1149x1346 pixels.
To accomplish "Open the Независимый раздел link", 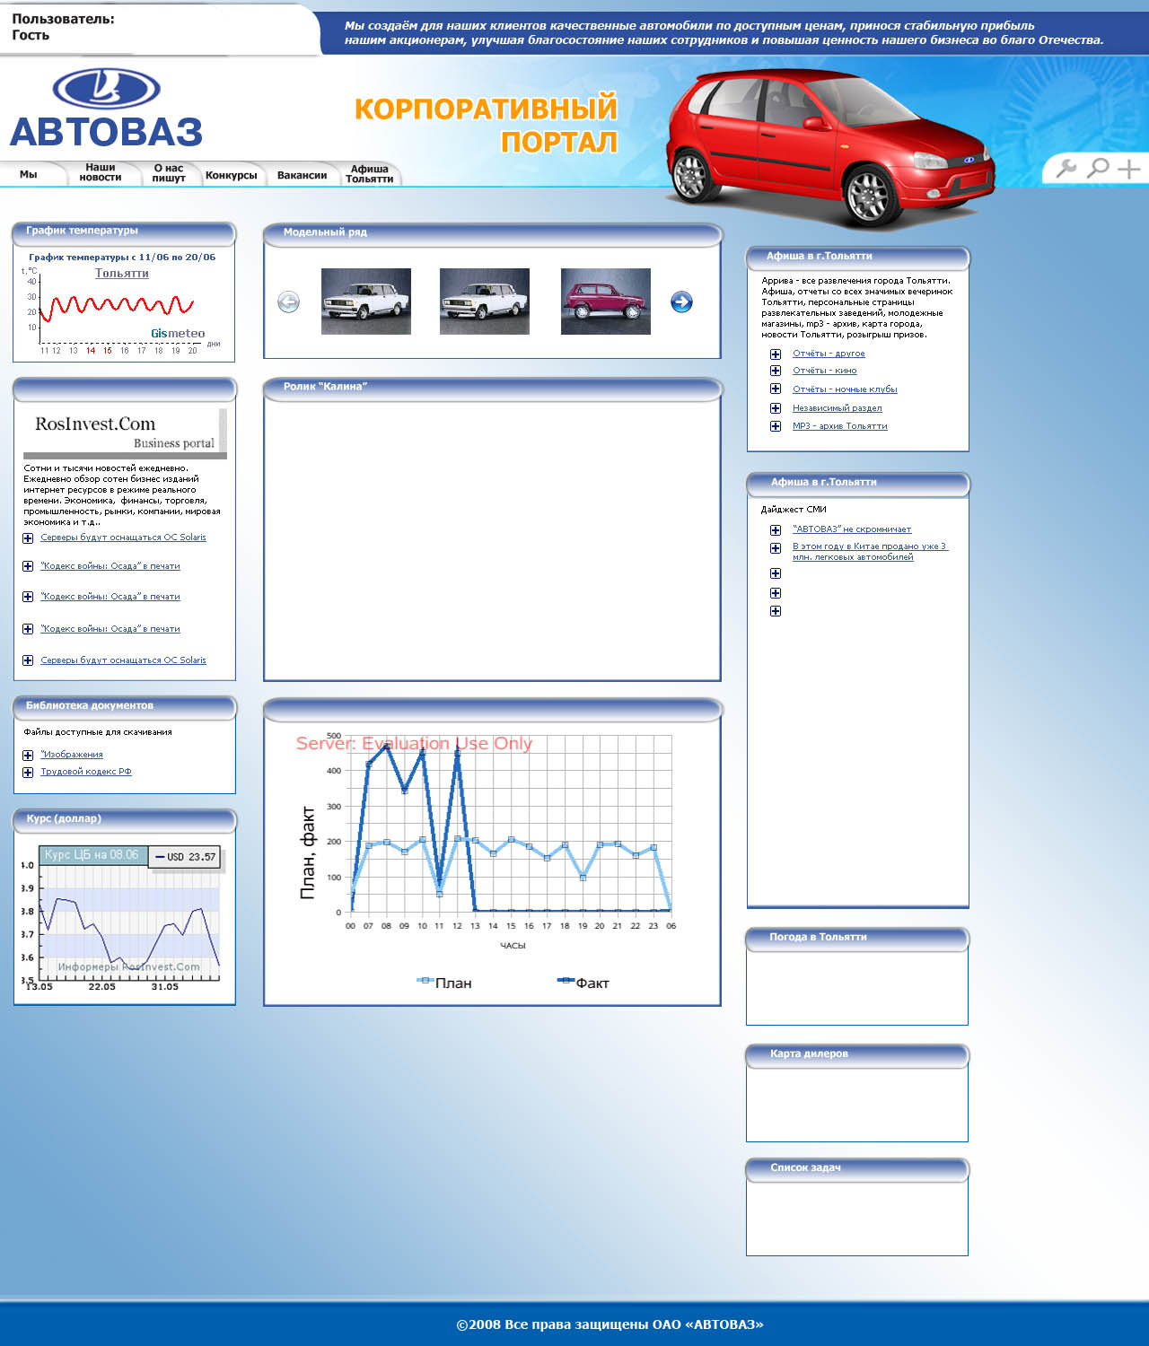I will click(x=837, y=408).
